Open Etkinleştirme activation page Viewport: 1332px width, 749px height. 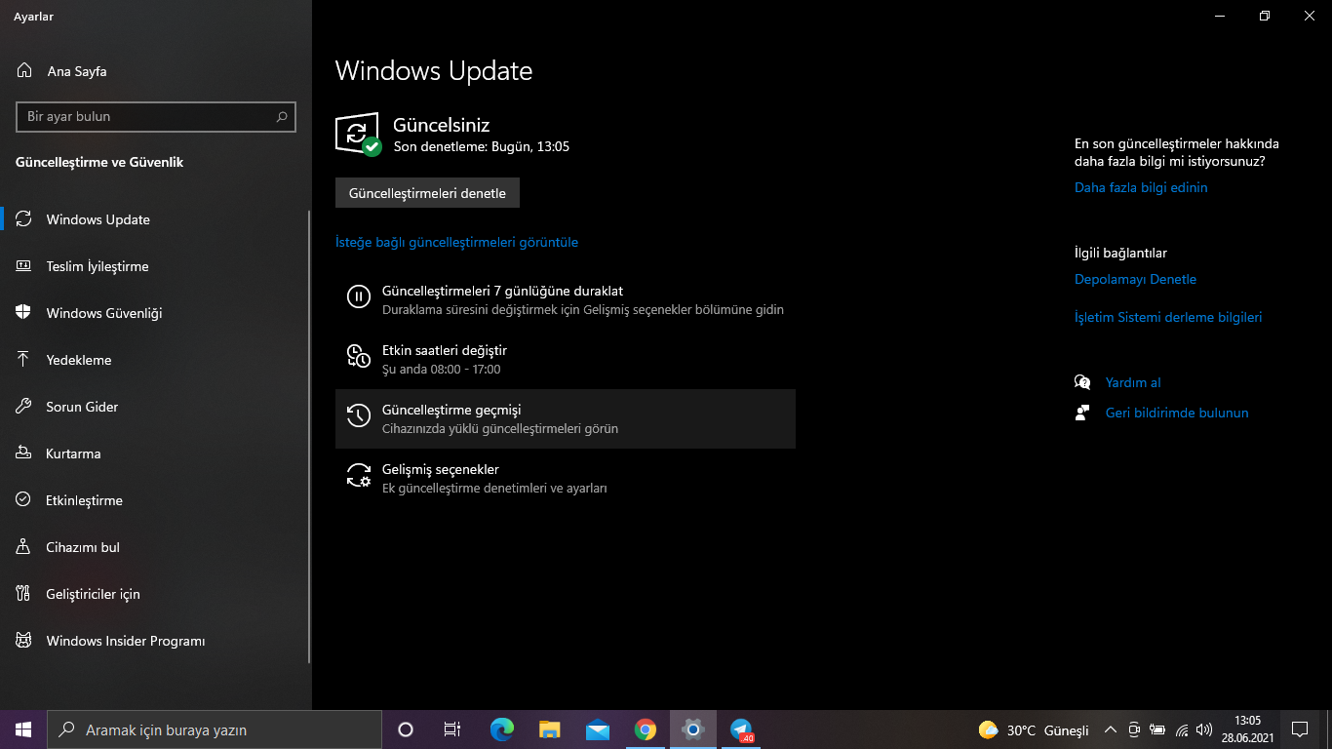[156, 500]
